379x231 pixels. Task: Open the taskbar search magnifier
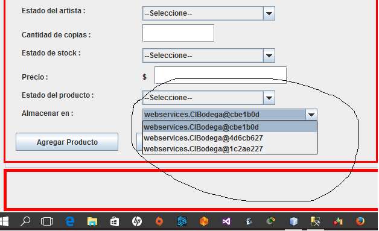pyautogui.click(x=25, y=221)
